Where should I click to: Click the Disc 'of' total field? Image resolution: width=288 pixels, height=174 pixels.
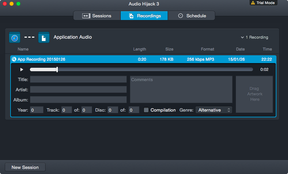[134, 110]
